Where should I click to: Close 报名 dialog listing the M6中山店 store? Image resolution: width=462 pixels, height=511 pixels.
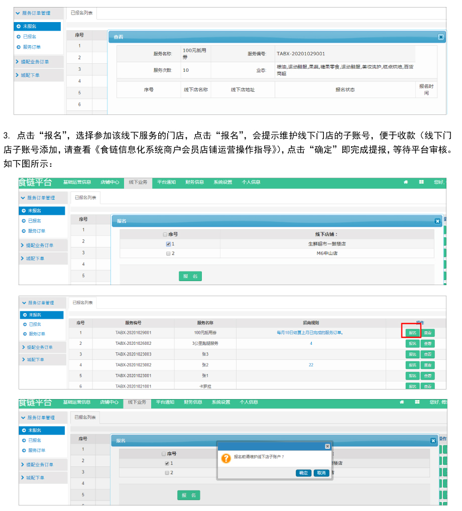[x=437, y=221]
